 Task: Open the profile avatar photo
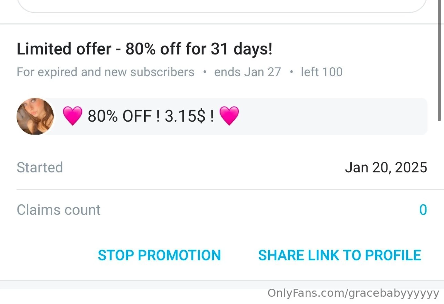pyautogui.click(x=35, y=116)
